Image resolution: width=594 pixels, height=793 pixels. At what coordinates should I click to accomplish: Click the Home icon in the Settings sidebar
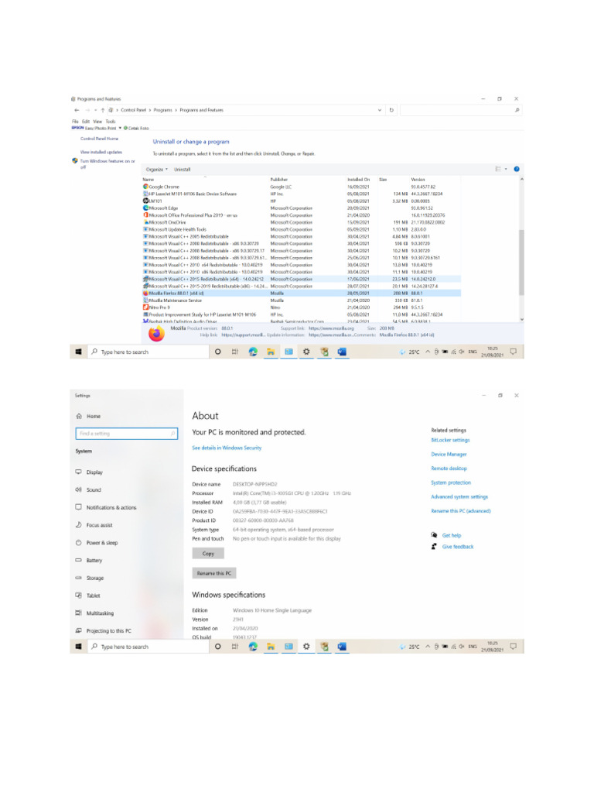tap(79, 416)
